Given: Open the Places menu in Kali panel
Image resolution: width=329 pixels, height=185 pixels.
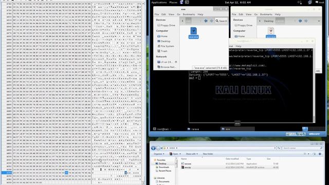Looking at the screenshot, I should [x=173, y=3].
